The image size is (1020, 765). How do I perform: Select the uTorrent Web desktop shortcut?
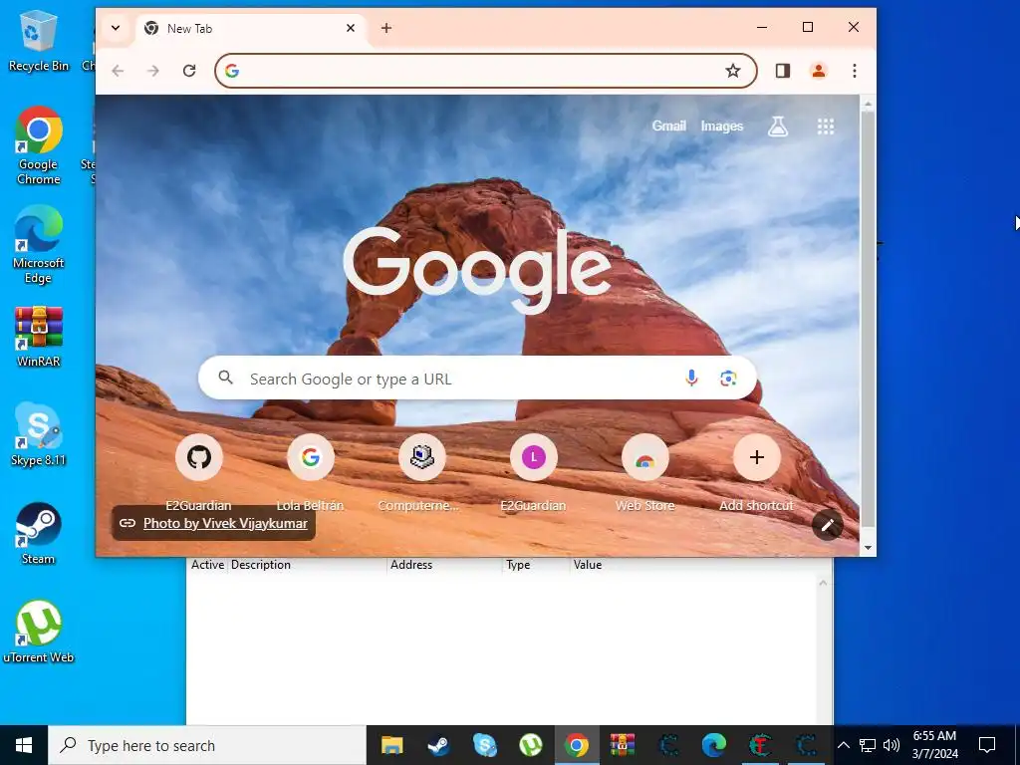click(x=39, y=632)
